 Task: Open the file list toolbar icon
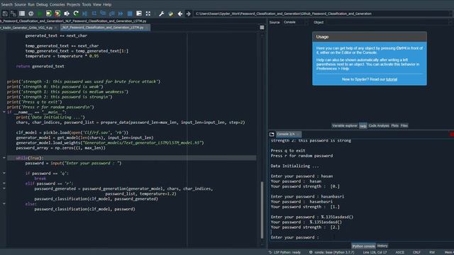tap(22, 13)
